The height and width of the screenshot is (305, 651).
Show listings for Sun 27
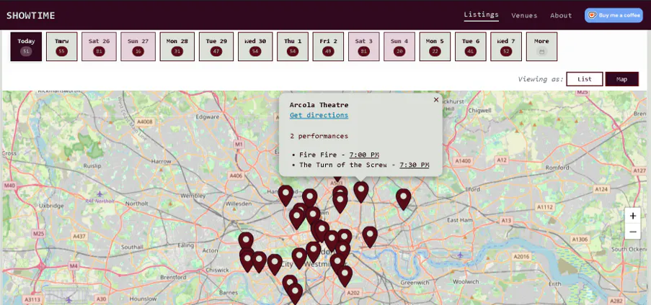click(138, 47)
